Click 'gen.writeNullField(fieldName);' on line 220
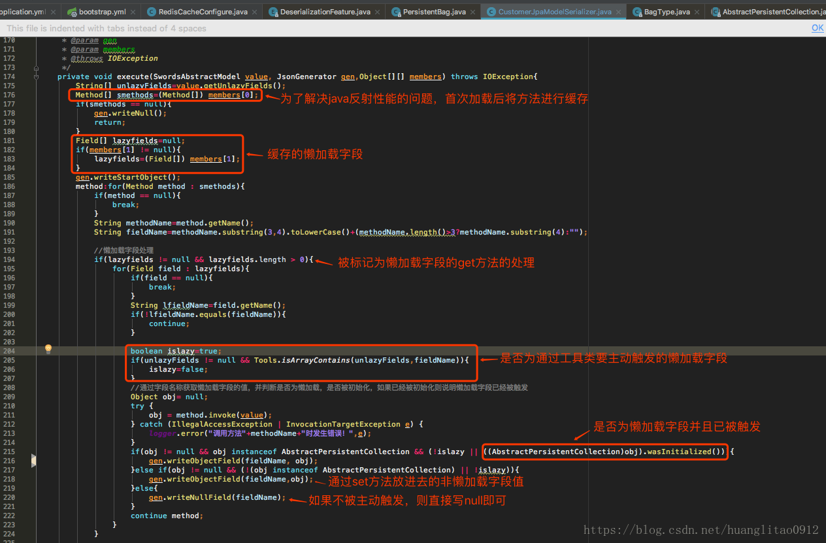This screenshot has width=826, height=543. 218,497
